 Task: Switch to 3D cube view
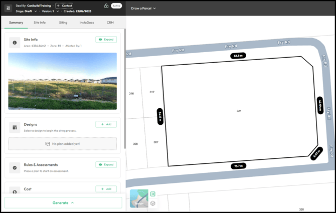pos(153,203)
